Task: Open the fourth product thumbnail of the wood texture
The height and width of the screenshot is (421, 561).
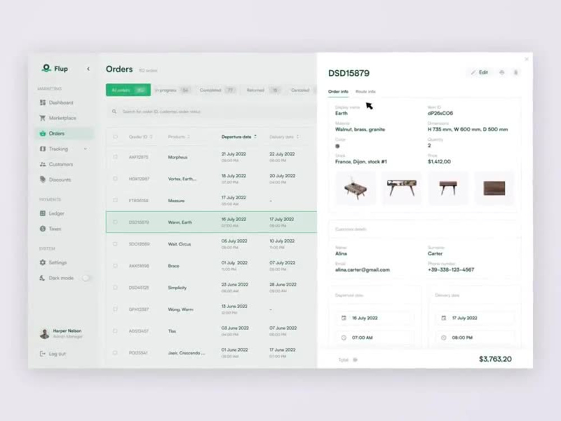Action: click(494, 188)
